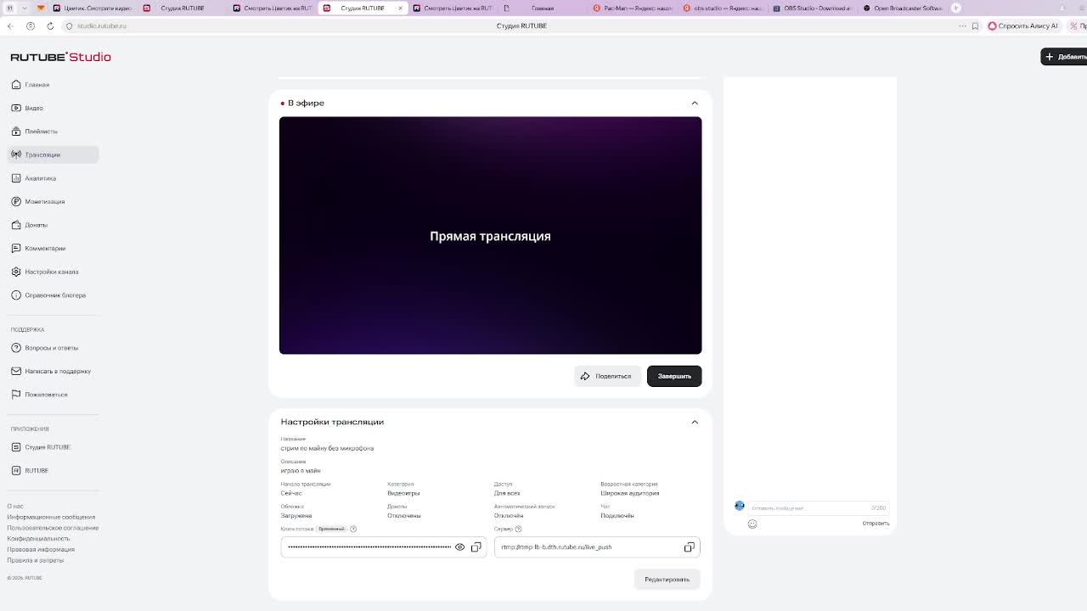The image size is (1087, 611).
Task: Click the Написать в поддержку envelope icon
Action: (x=16, y=371)
